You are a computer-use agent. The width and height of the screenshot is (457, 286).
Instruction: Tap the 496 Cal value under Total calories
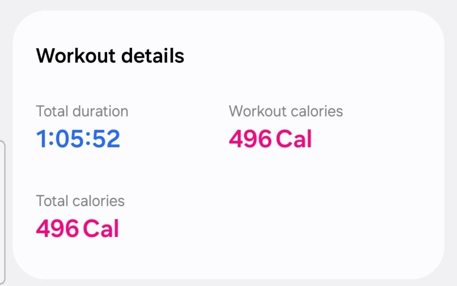77,228
